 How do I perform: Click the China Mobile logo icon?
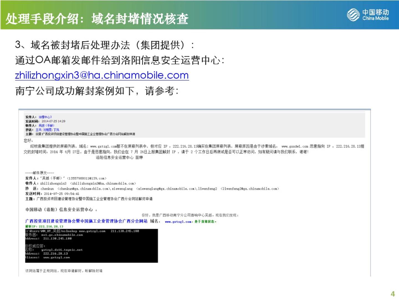pyautogui.click(x=353, y=14)
